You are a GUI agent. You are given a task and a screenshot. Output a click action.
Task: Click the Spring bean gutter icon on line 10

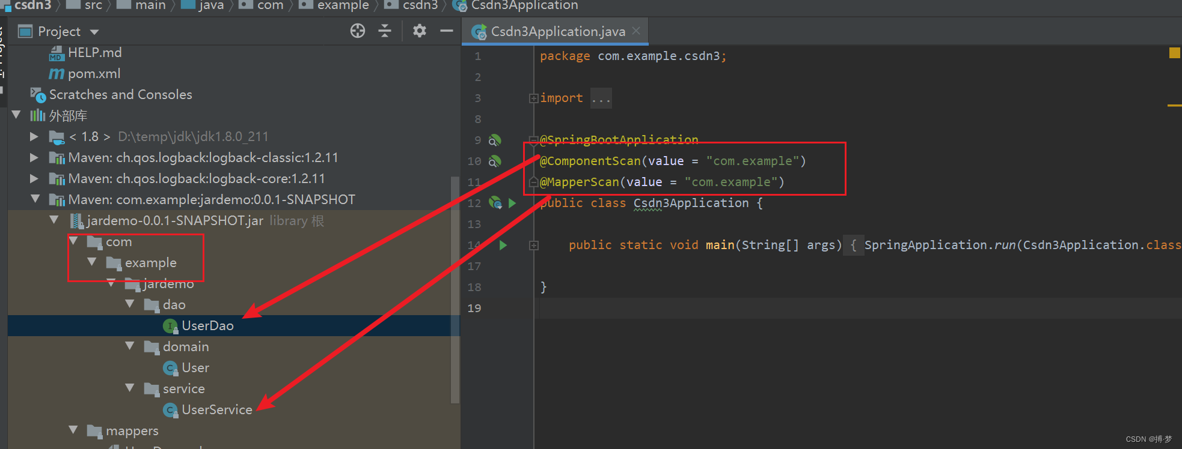(x=495, y=161)
